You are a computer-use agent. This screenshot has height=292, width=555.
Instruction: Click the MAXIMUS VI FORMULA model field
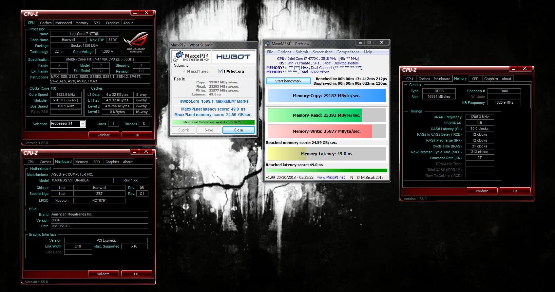click(x=82, y=180)
